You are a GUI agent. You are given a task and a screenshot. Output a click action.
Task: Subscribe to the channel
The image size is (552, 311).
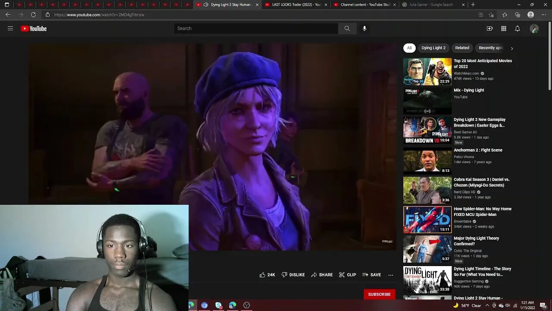click(379, 294)
